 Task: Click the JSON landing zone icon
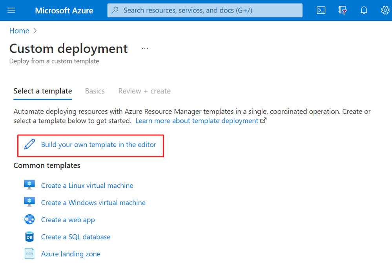(29, 254)
